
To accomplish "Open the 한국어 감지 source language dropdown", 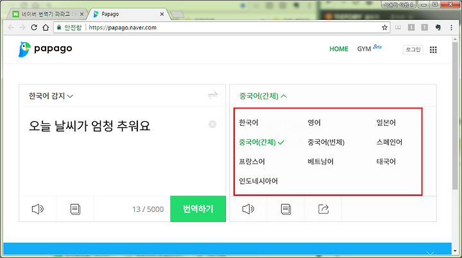I will pyautogui.click(x=51, y=96).
